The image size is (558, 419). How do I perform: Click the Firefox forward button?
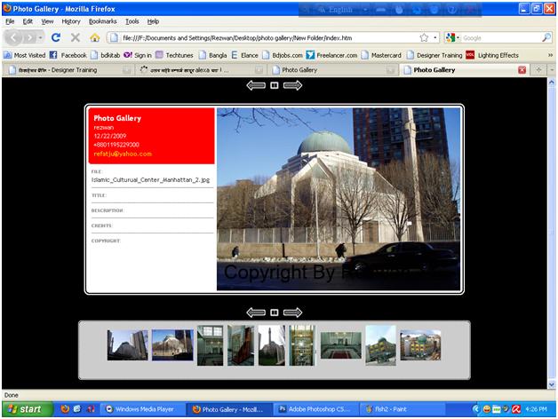coord(30,37)
